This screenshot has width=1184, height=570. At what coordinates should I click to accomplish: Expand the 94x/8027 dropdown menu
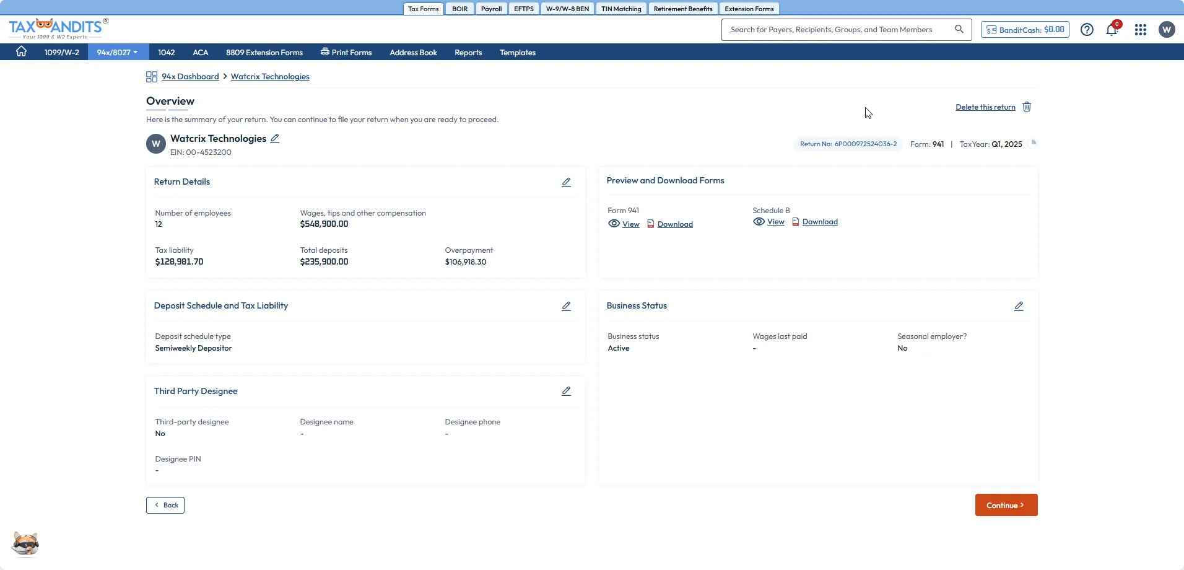coord(117,52)
